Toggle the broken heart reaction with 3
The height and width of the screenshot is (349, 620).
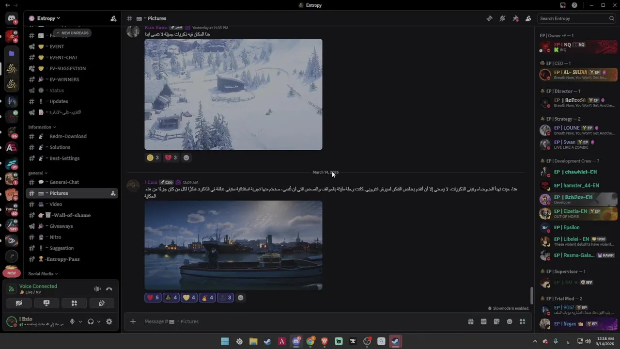[171, 158]
